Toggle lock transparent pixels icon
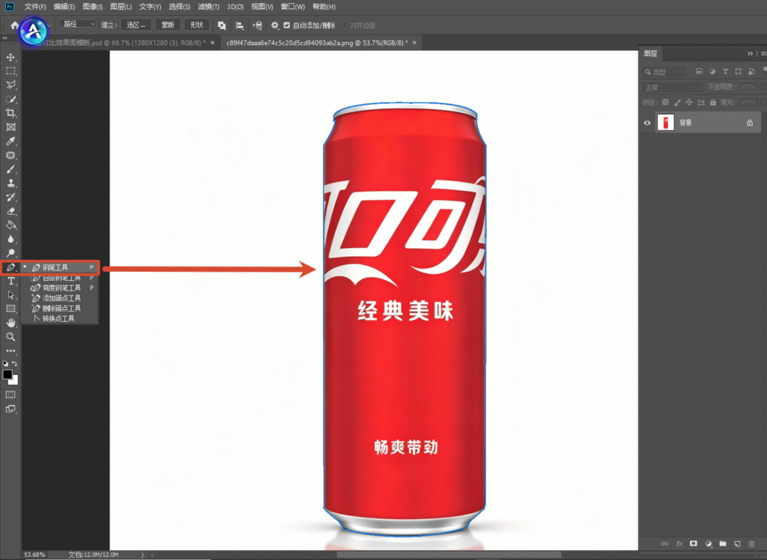This screenshot has height=560, width=767. (x=665, y=103)
